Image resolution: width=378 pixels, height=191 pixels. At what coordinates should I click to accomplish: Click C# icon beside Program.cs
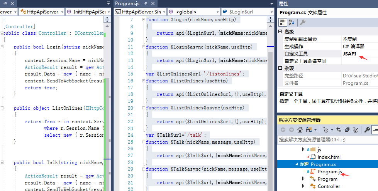(306, 164)
